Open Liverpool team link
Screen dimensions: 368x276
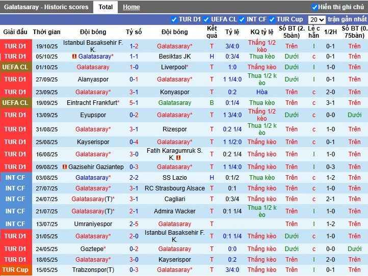pyautogui.click(x=173, y=67)
